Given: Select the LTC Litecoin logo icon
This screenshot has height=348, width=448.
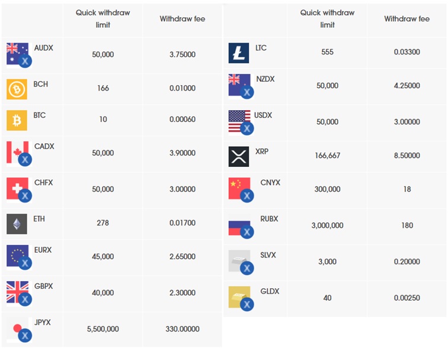Looking at the screenshot, I should (x=239, y=53).
